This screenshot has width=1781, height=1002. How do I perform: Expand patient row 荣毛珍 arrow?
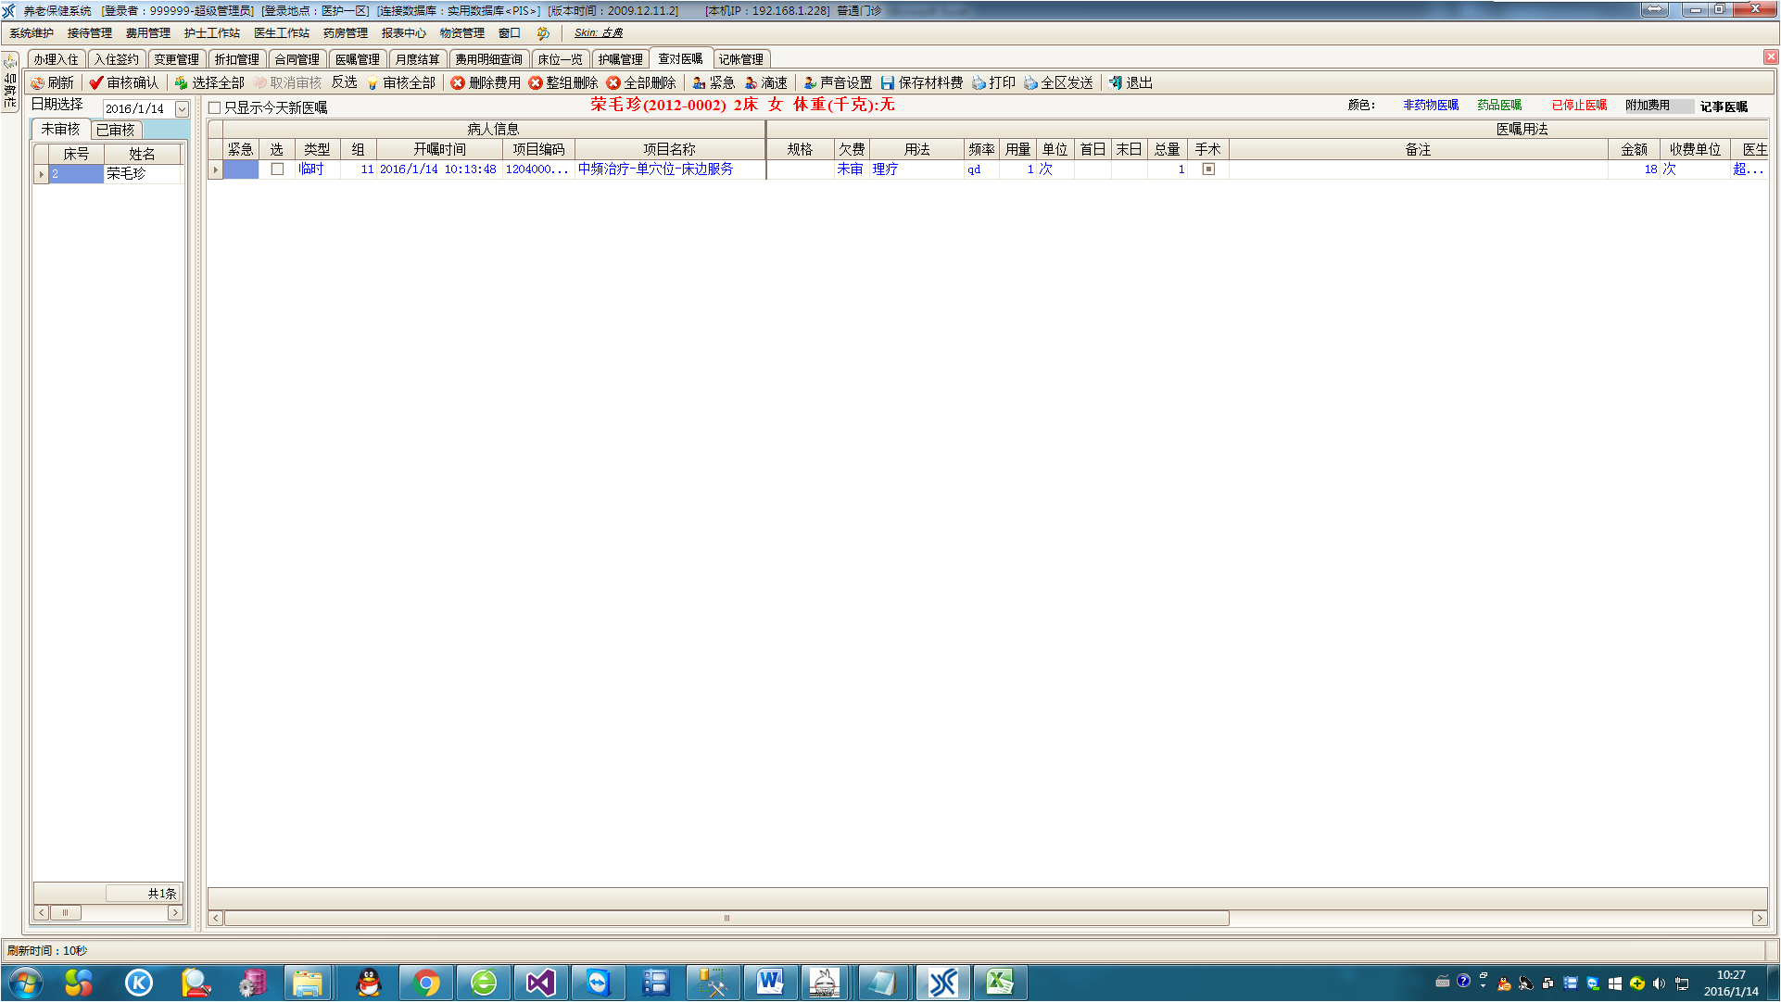pos(41,174)
